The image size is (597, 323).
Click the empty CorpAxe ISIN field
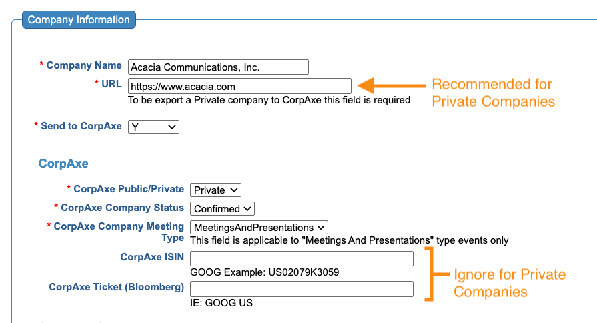302,259
